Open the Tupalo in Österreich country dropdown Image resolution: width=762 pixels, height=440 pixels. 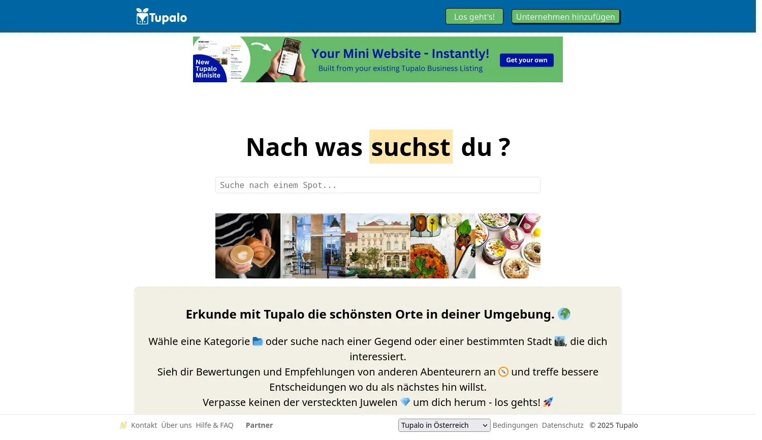coord(444,425)
